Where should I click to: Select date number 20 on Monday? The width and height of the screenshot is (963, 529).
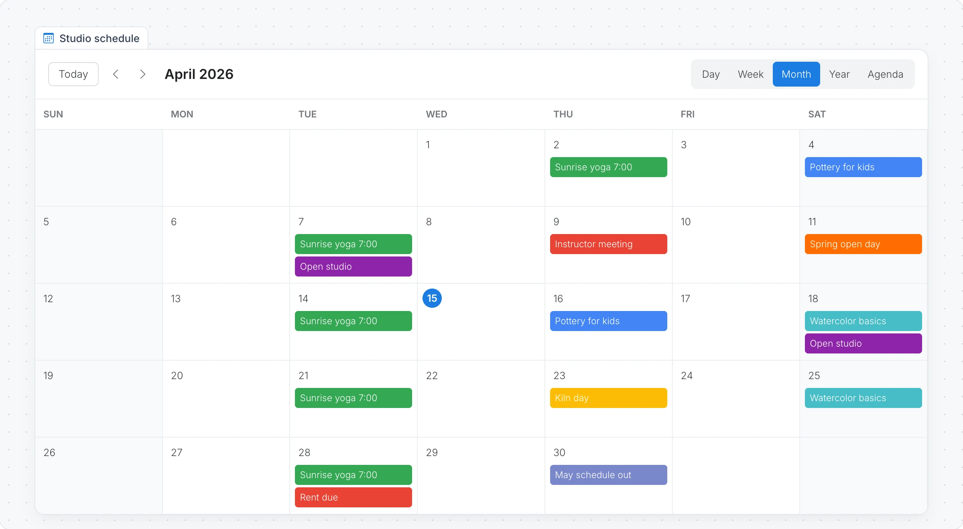point(177,376)
